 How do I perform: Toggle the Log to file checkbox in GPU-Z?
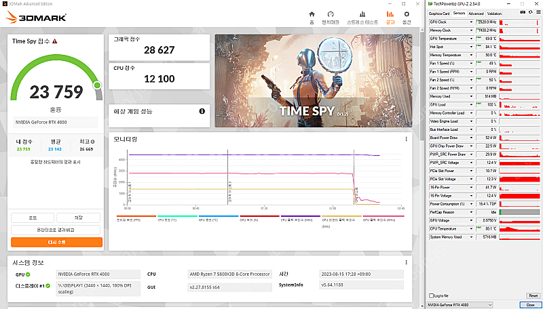point(431,296)
